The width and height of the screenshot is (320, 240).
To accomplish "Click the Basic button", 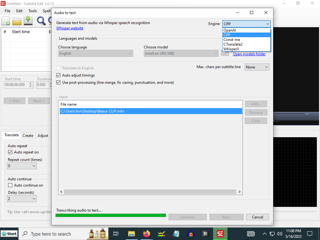I will pyautogui.click(x=226, y=217).
